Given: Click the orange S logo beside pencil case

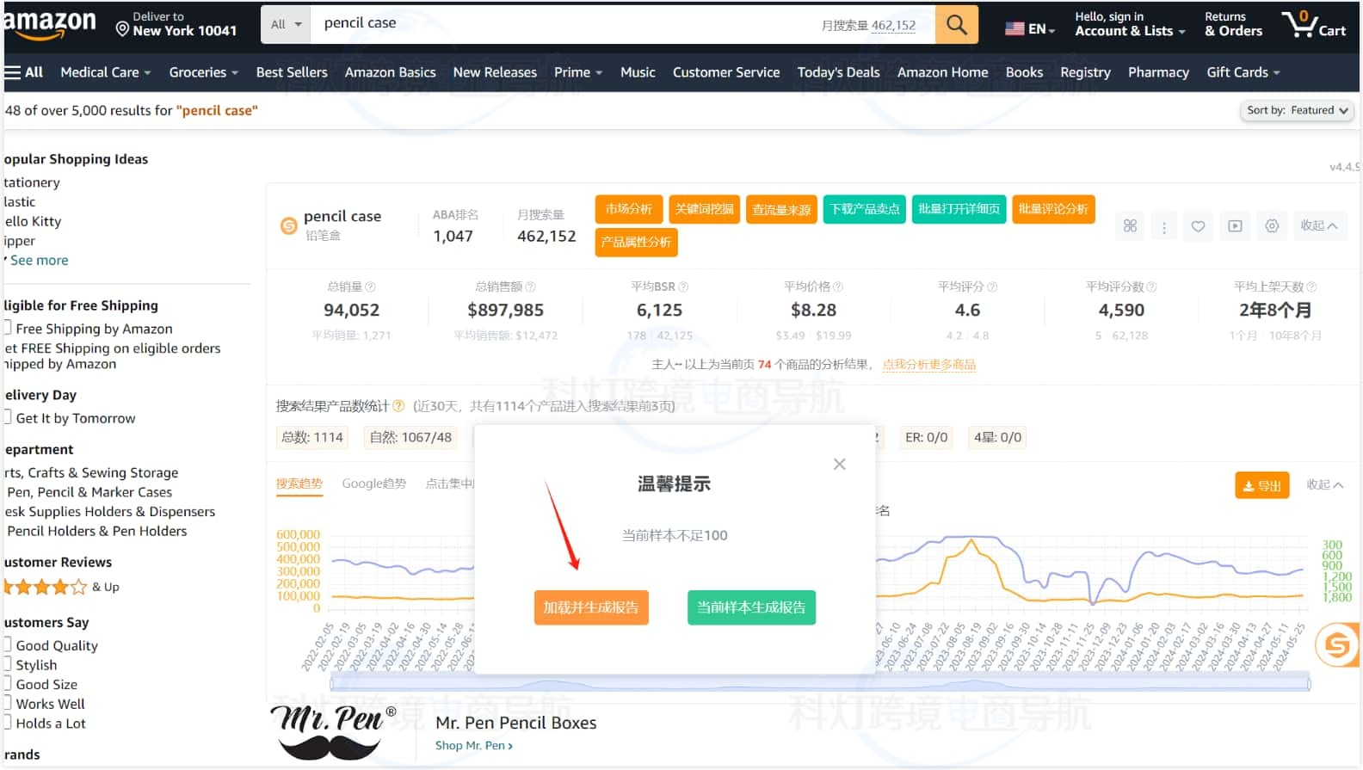Looking at the screenshot, I should coord(289,225).
